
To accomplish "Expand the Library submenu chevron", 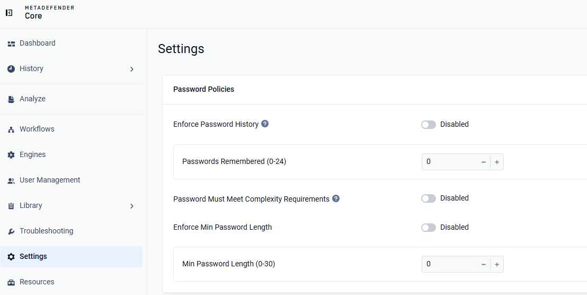I will point(132,206).
